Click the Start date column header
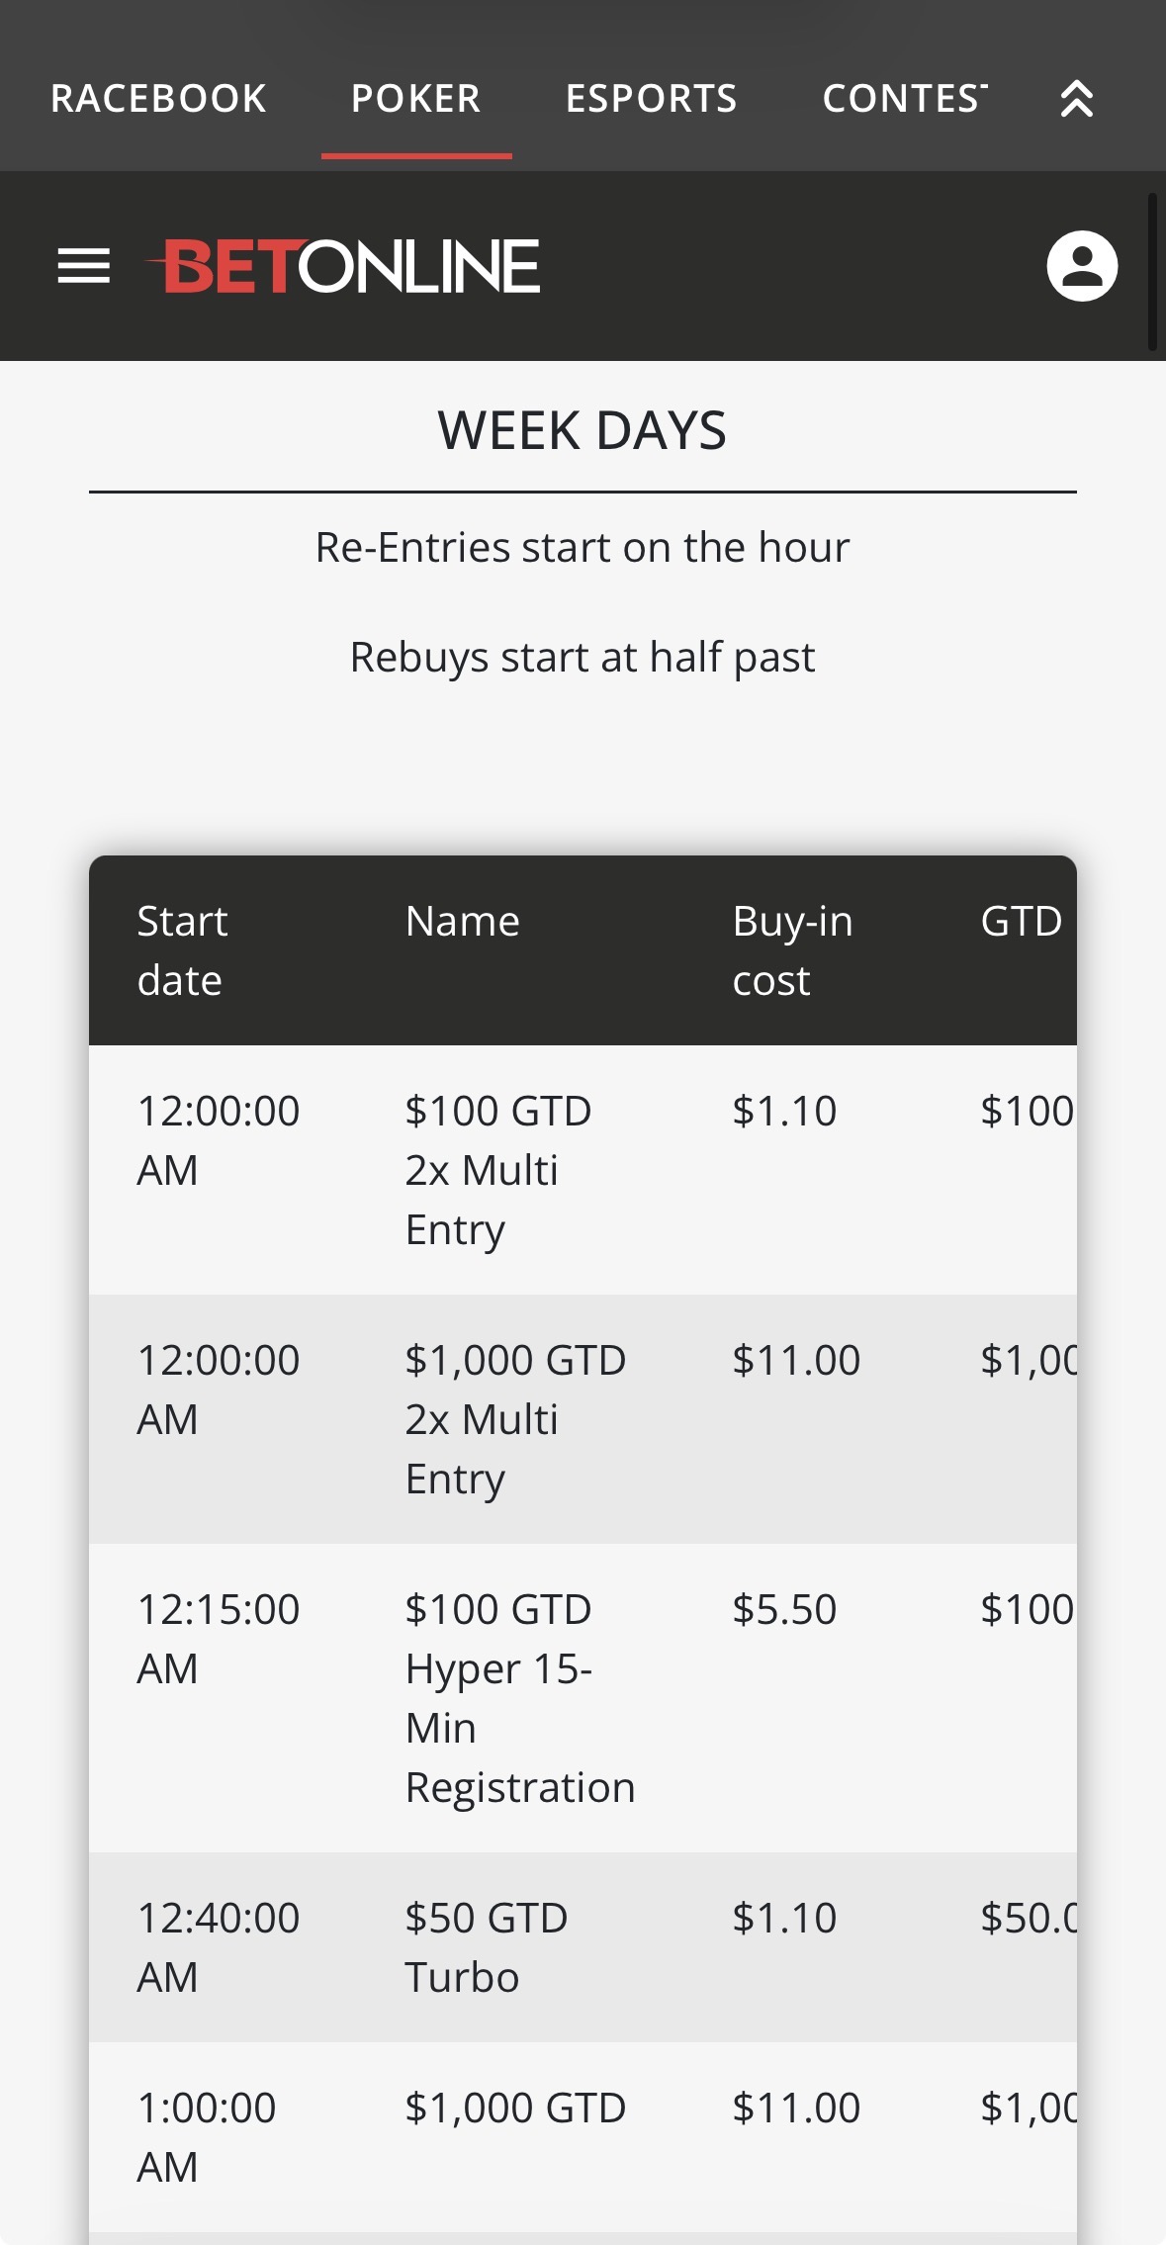 coord(182,949)
